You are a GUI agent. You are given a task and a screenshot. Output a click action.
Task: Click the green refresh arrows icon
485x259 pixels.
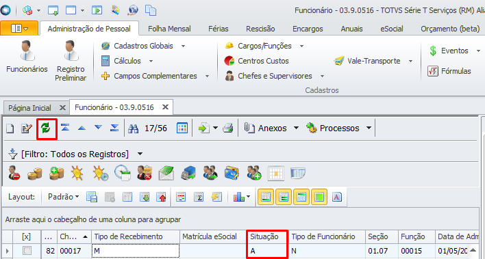pyautogui.click(x=46, y=128)
